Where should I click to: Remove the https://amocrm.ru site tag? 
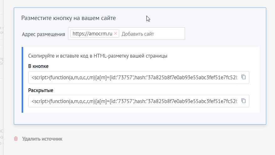coord(115,34)
